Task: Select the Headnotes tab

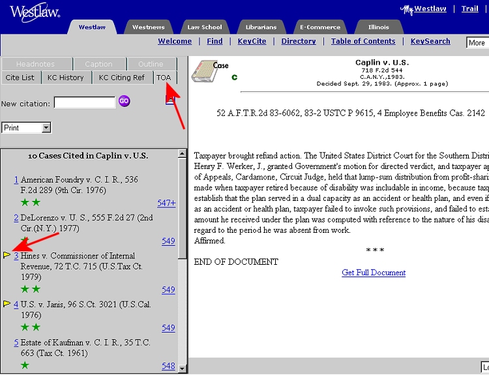Action: click(x=35, y=64)
